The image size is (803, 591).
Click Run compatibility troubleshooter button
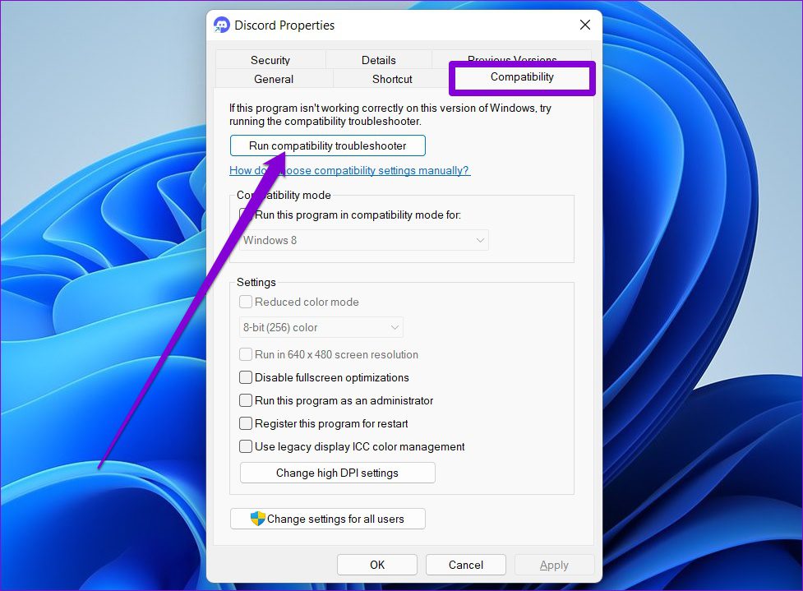(x=328, y=145)
